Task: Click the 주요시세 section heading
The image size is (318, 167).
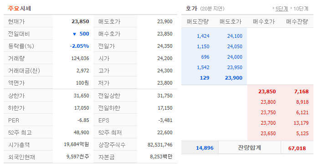Action: pyautogui.click(x=20, y=9)
